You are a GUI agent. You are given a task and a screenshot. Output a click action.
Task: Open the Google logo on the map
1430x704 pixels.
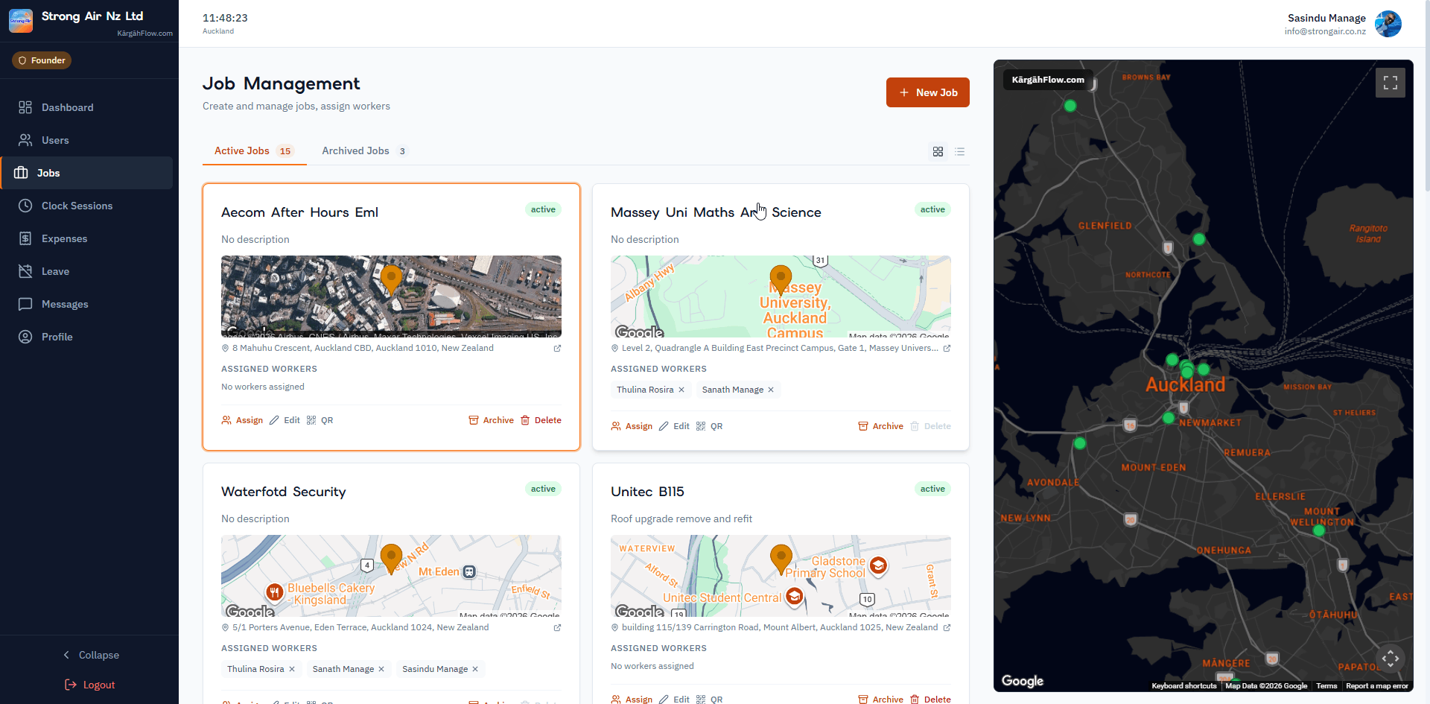pos(1023,681)
